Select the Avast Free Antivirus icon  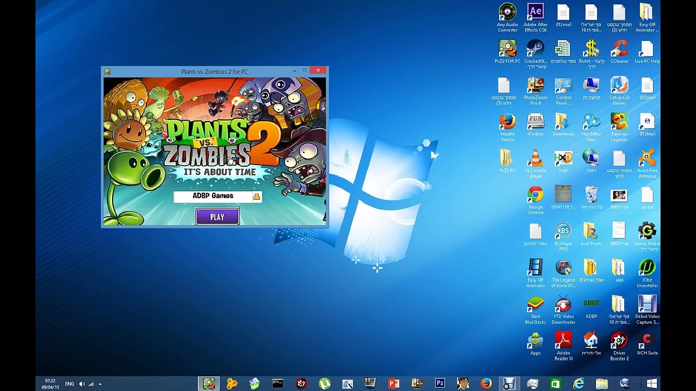pyautogui.click(x=647, y=163)
